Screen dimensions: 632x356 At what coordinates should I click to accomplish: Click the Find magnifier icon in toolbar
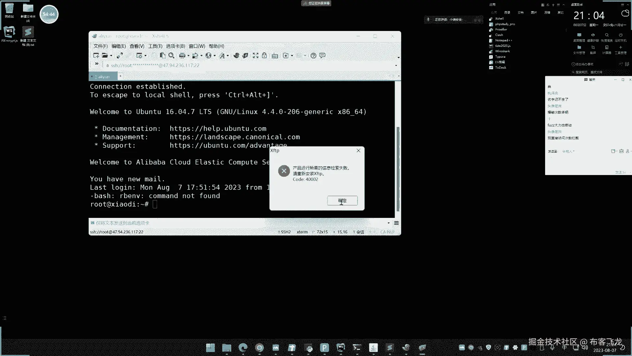point(171,56)
